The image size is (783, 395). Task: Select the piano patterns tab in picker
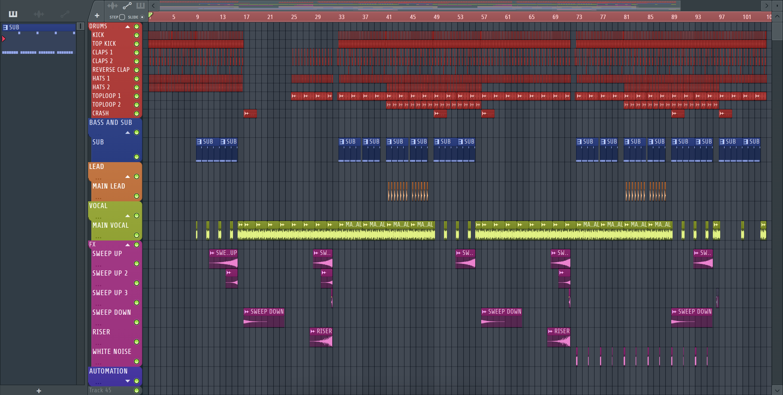pos(13,14)
